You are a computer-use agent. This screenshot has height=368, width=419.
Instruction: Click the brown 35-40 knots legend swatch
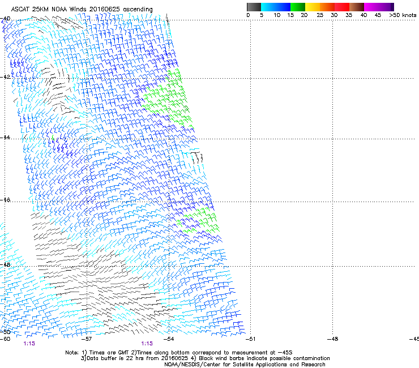point(357,7)
